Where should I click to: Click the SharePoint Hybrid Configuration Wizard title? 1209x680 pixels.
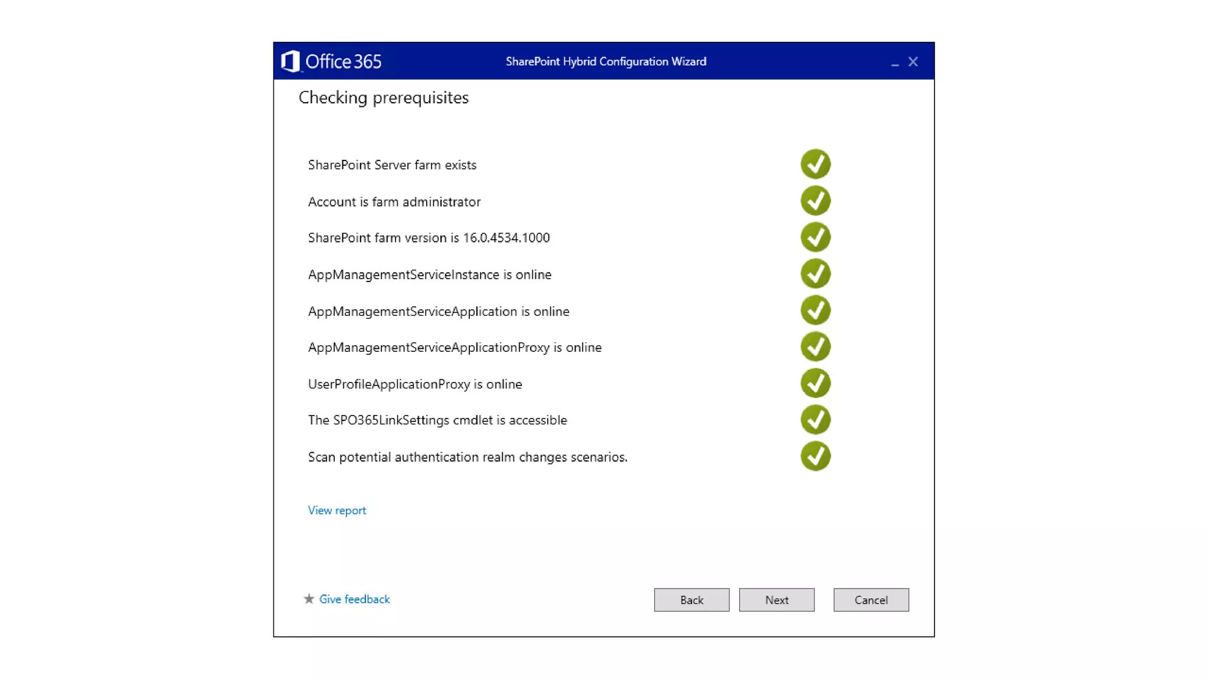click(x=606, y=61)
